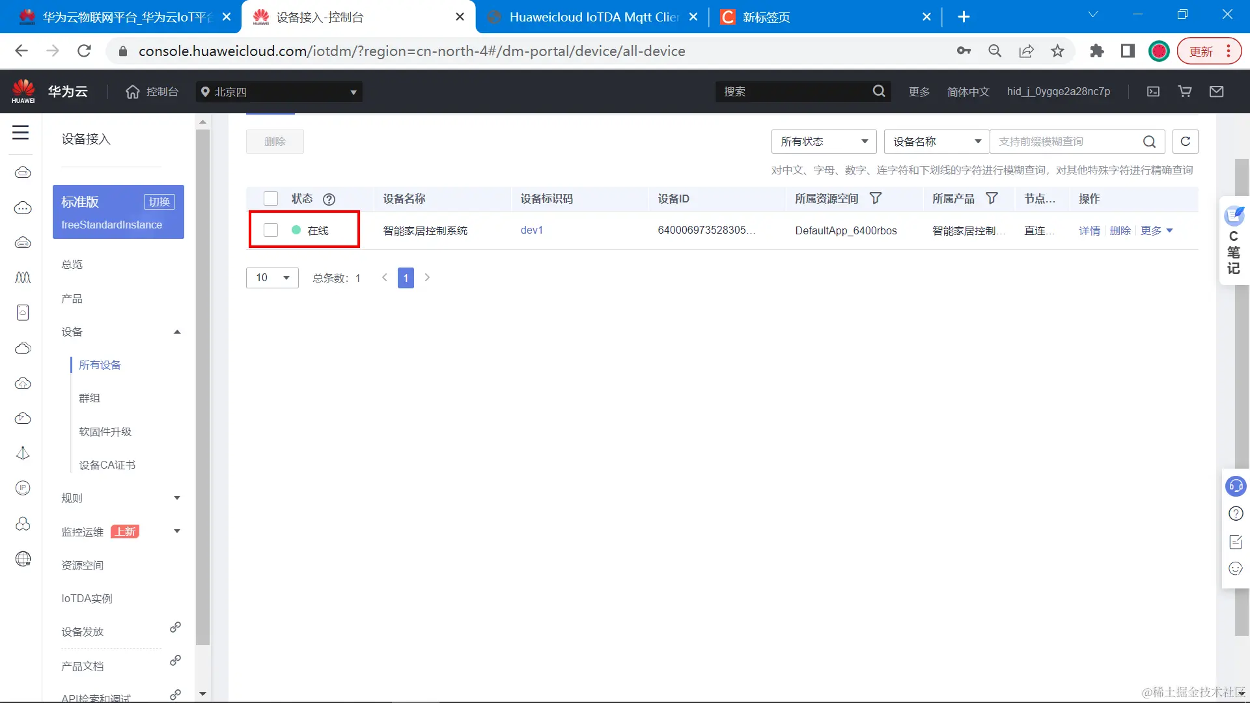
Task: Open IoTDA实例 in the sidebar
Action: (87, 599)
